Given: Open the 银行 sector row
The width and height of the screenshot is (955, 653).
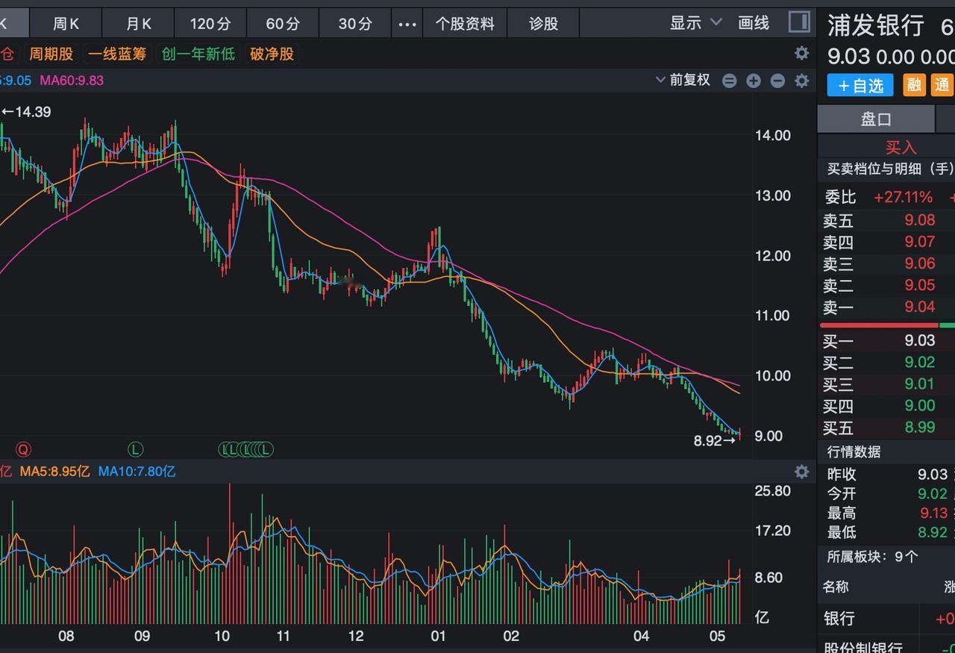Looking at the screenshot, I should (x=886, y=619).
